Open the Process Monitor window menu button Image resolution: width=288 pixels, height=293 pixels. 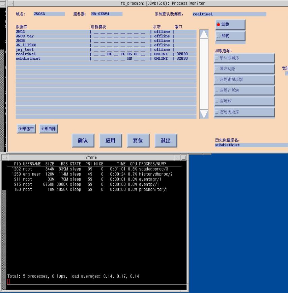(11, 3)
